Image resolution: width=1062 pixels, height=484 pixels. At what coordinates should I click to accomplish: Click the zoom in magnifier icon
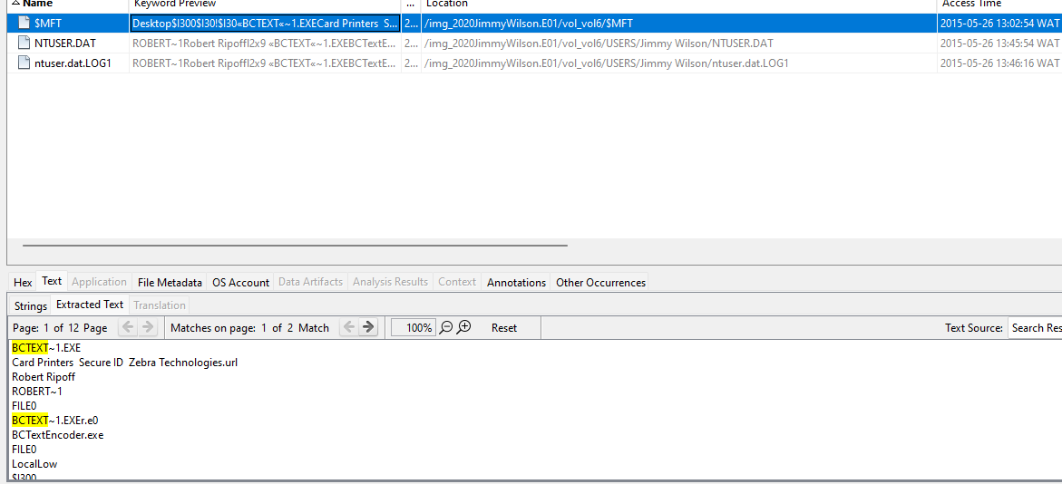click(464, 327)
